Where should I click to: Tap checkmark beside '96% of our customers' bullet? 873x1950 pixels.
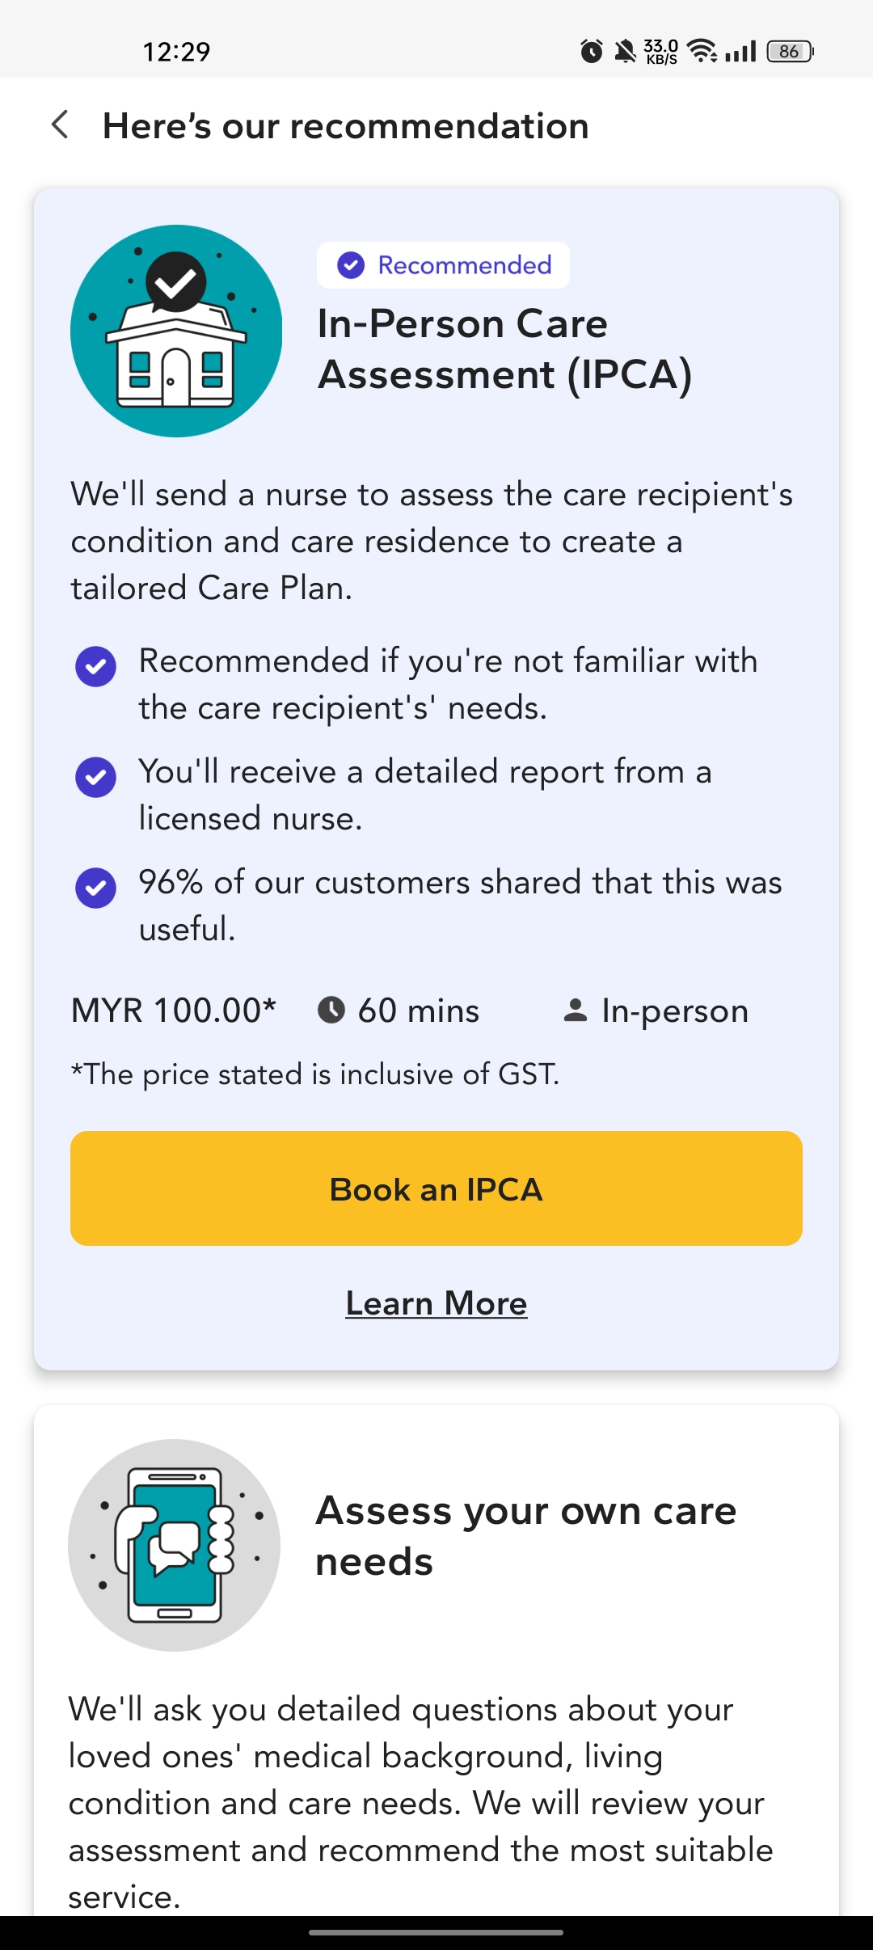point(95,888)
